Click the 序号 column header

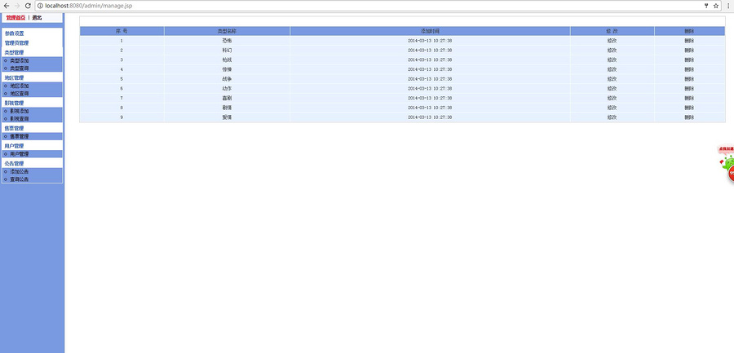click(x=122, y=31)
